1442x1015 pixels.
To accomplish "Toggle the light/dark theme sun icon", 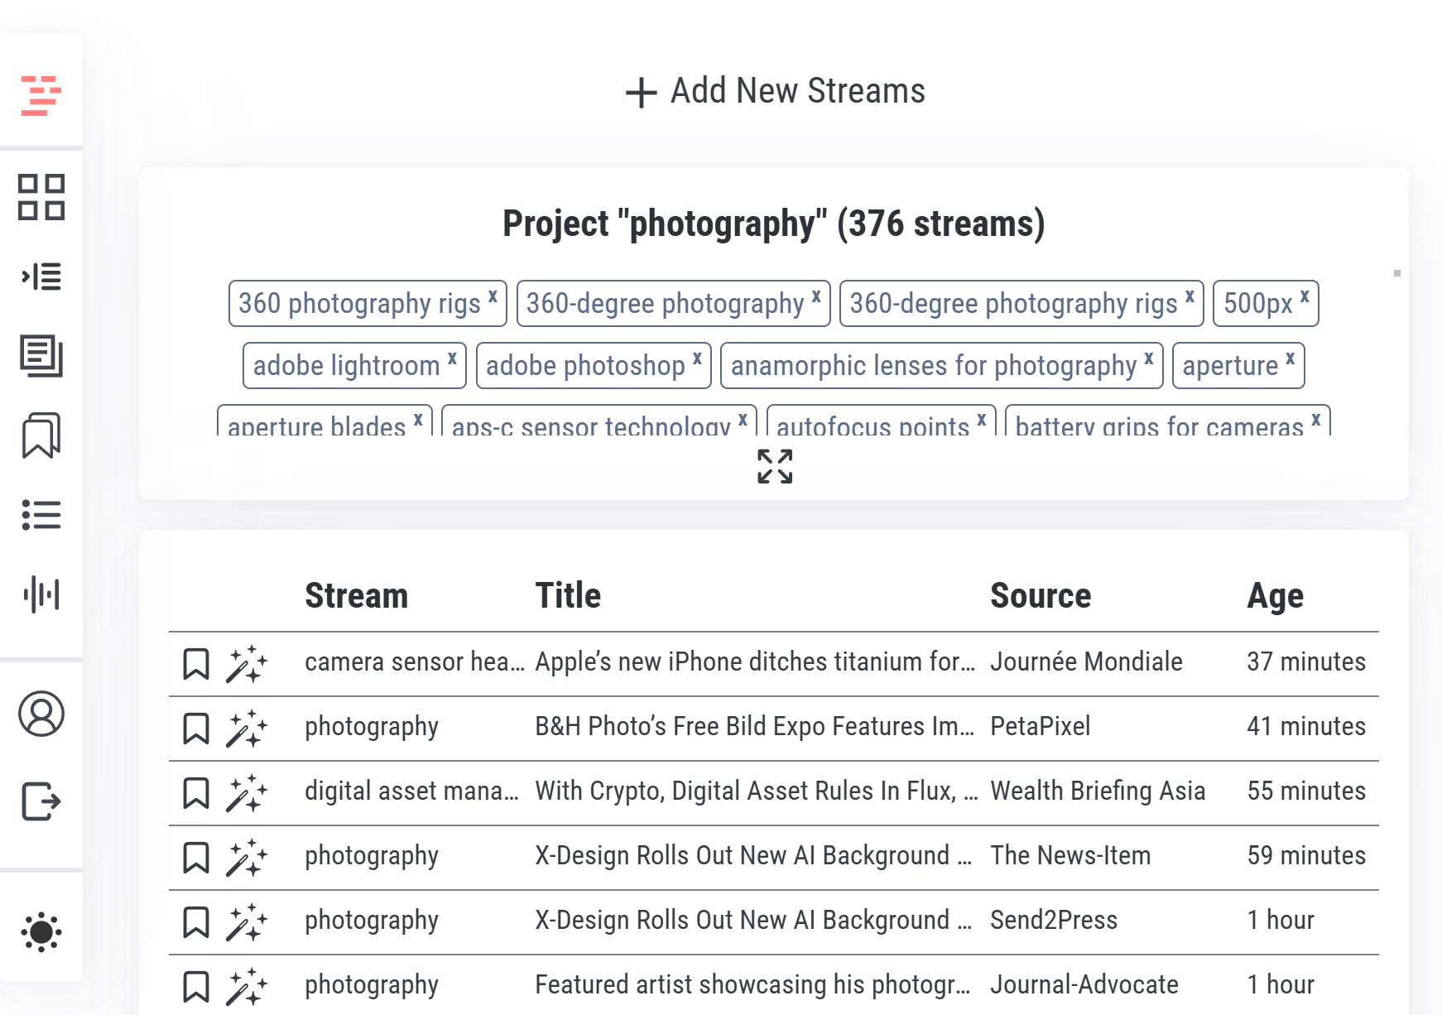I will (41, 933).
